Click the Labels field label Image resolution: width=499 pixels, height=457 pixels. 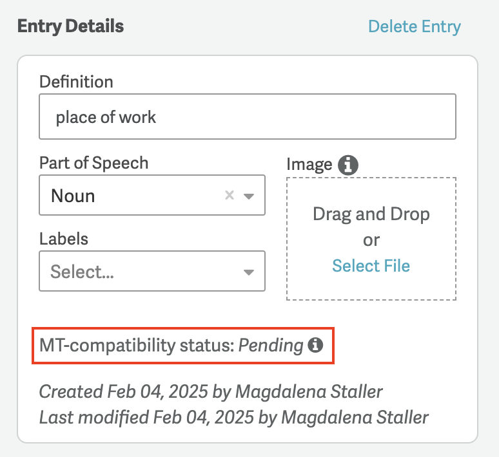[64, 238]
